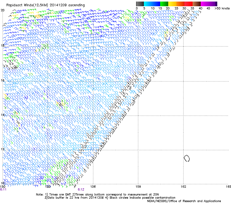Click the yellow 20-25 knots legend swatch

[x=172, y=4]
